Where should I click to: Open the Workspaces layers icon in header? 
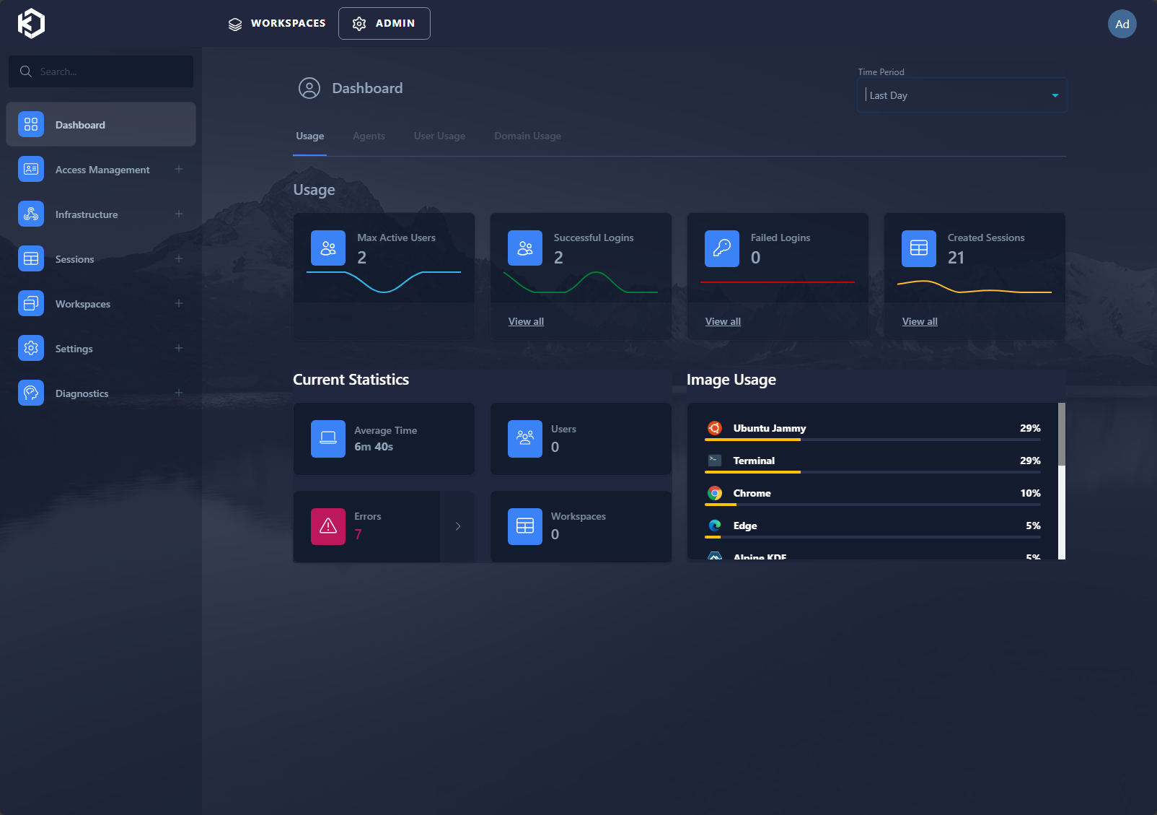click(x=235, y=24)
